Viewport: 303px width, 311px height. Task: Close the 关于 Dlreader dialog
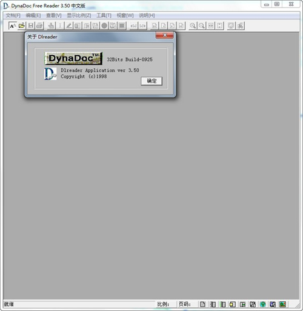point(165,35)
